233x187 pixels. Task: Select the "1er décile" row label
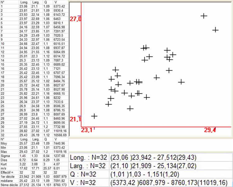click(x=7, y=176)
